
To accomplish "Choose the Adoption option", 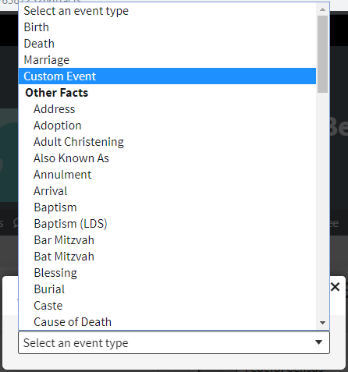I will 167,126.
